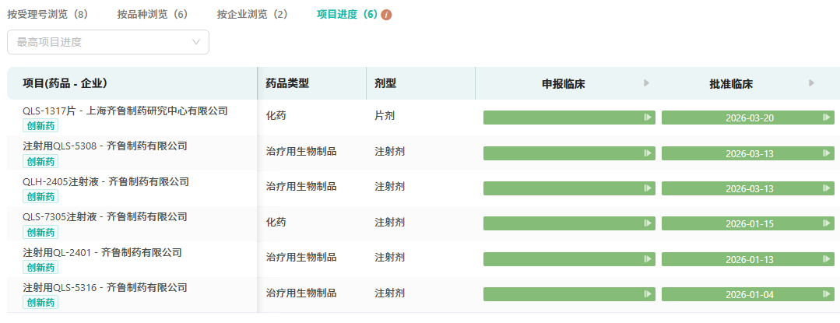The width and height of the screenshot is (840, 323).
Task: Click 创新药 tag under QLS-7305注射液
Action: click(x=40, y=232)
